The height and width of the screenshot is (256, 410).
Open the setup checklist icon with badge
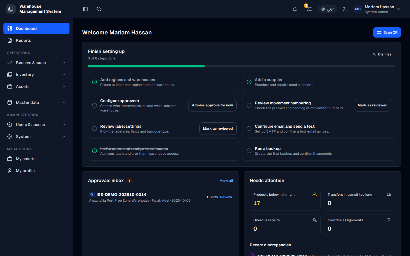pyautogui.click(x=309, y=9)
